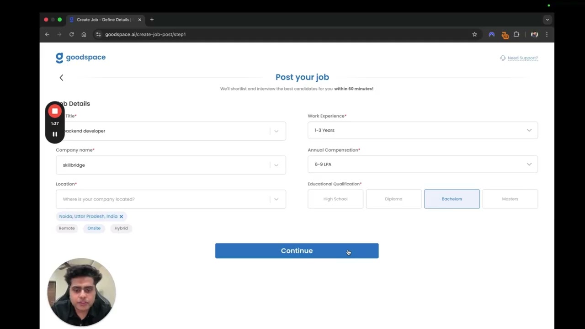Choose Diploma qualification
The image size is (585, 329).
tap(394, 199)
